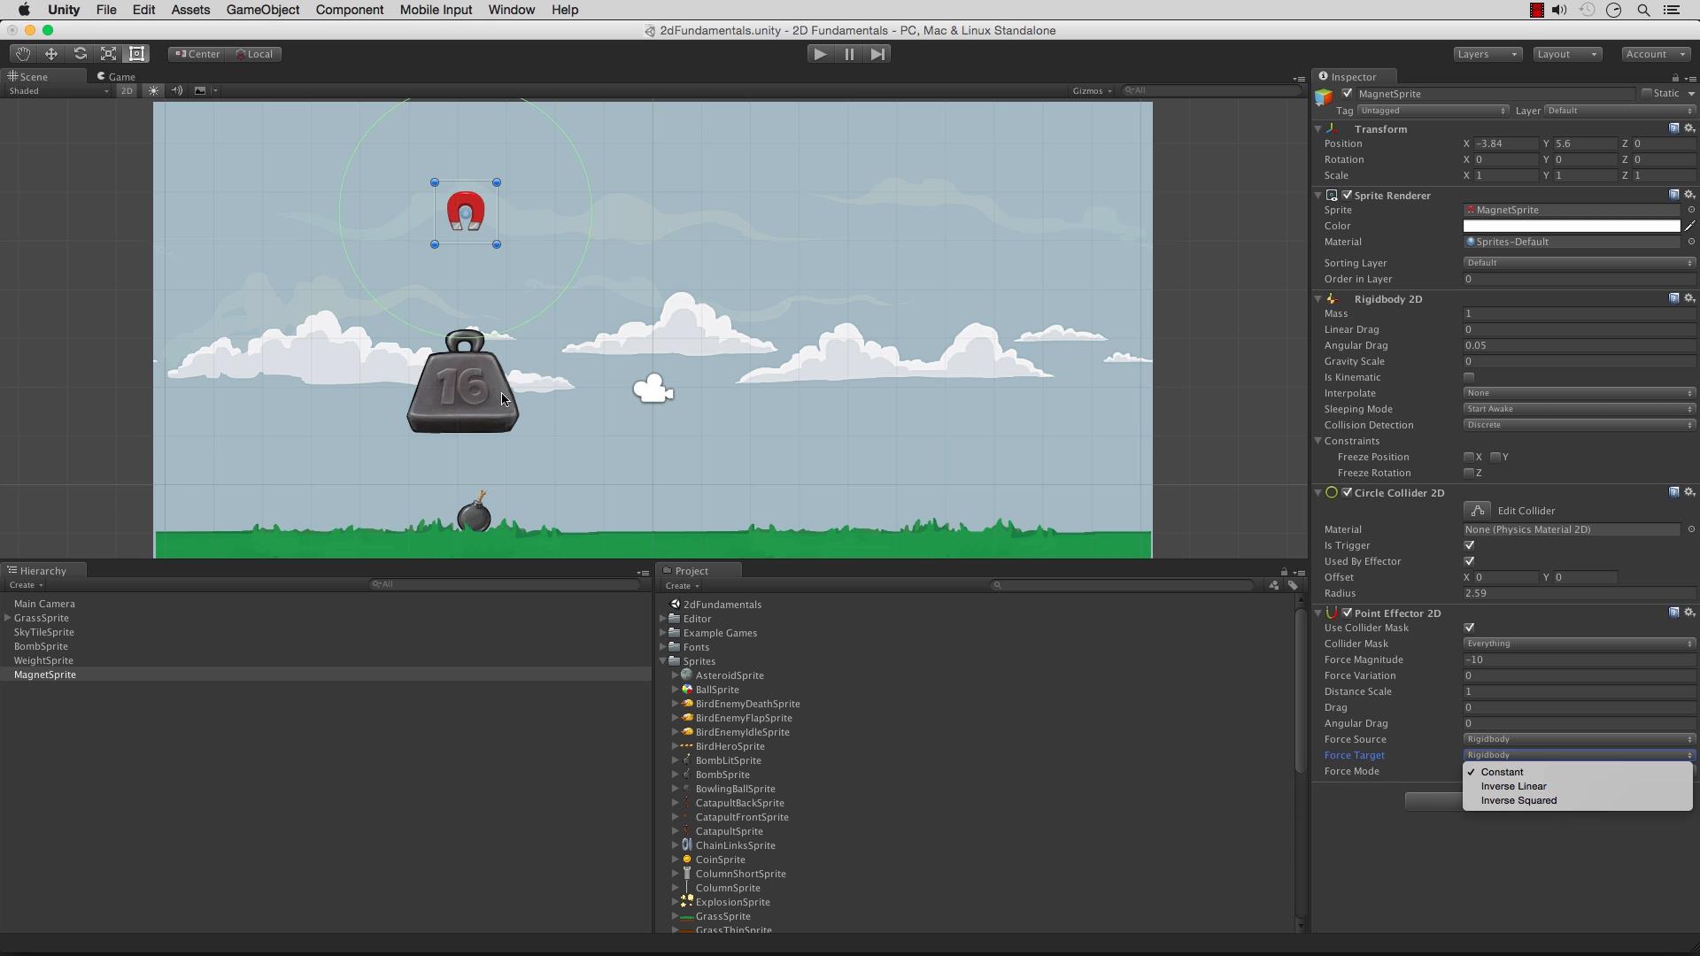Open the Account dropdown button
Viewport: 1700px width, 956px height.
1656,54
